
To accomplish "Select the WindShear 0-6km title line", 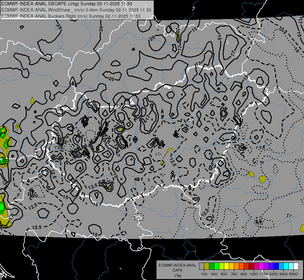I will point(76,10).
